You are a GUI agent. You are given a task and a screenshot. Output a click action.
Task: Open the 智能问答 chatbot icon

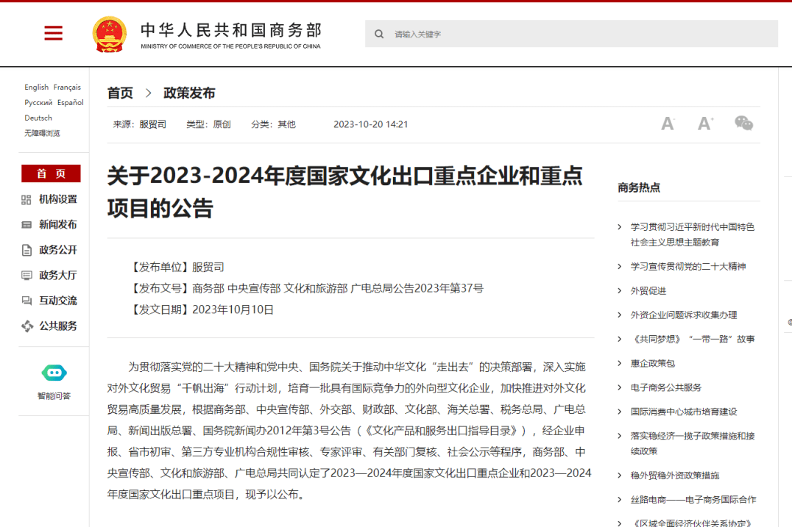(54, 373)
